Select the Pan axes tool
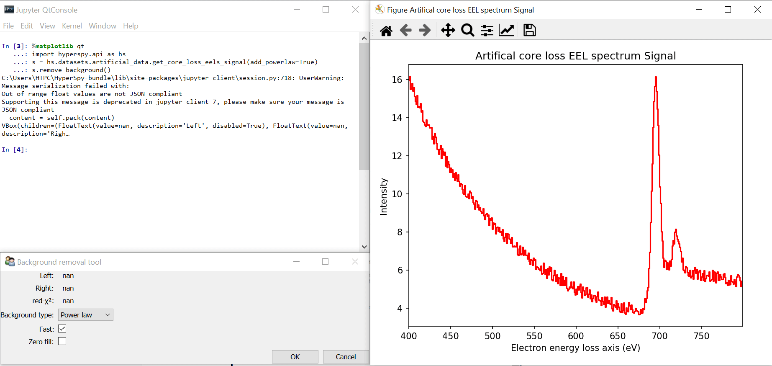The image size is (772, 366). pos(448,31)
